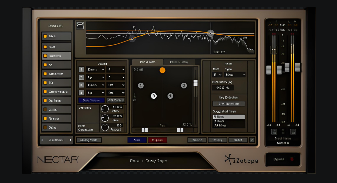Image resolution: width=337 pixels, height=183 pixels.
Task: Select voice node 2 in the pan pad
Action: point(184,86)
